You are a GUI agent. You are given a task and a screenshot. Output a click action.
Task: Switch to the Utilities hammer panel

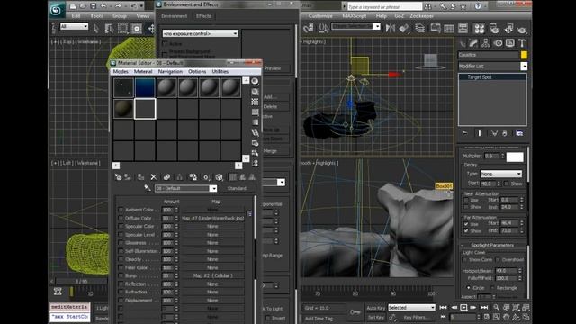click(x=522, y=43)
